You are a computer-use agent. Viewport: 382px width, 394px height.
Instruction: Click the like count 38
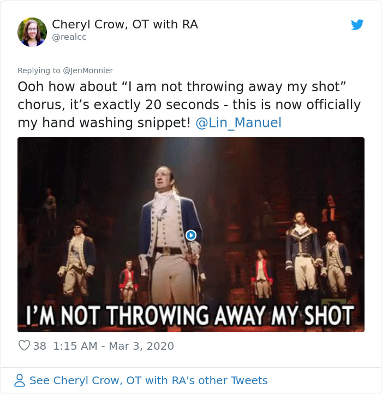(x=39, y=346)
